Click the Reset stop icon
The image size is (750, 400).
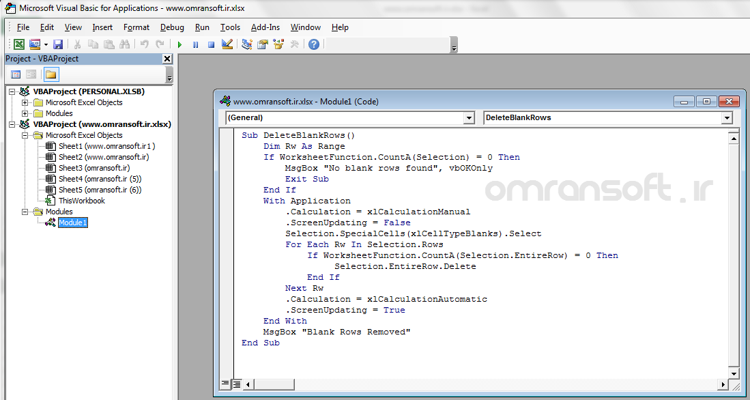211,44
